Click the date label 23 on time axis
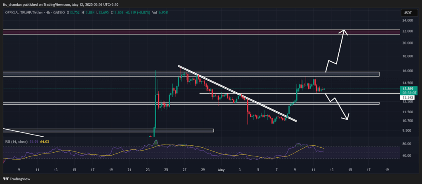The image size is (422, 184). coord(148,170)
